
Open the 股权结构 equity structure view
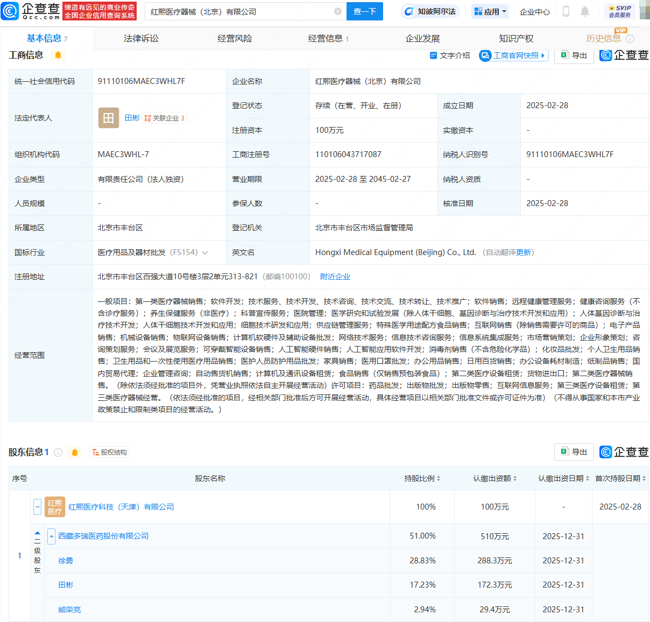pos(110,453)
